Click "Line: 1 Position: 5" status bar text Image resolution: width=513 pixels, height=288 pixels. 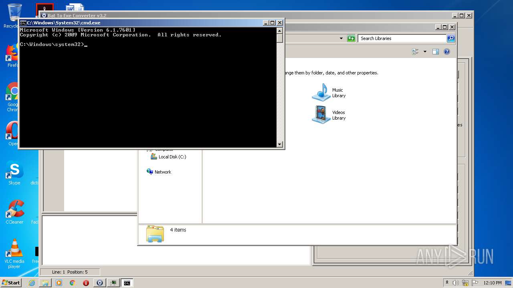pyautogui.click(x=70, y=272)
